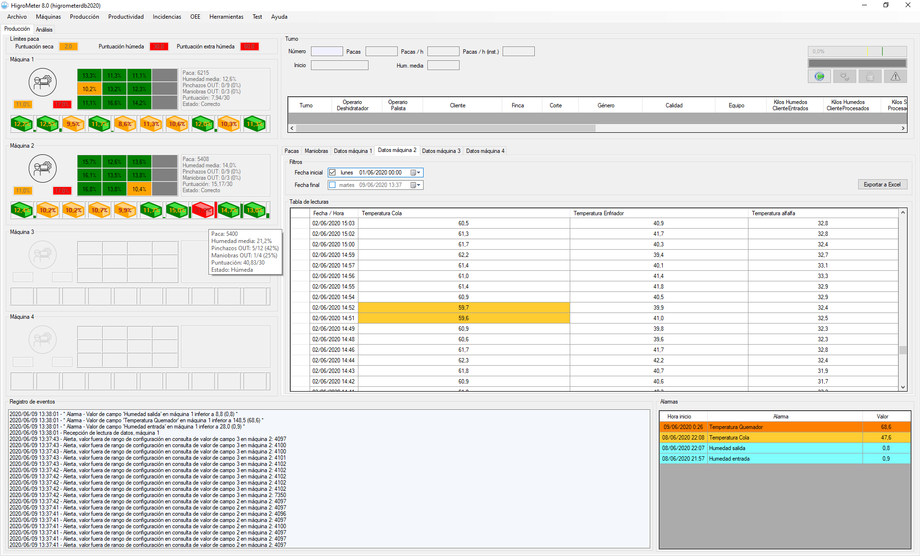The width and height of the screenshot is (920, 556).
Task: Open the Herramientas menu
Action: (x=226, y=17)
